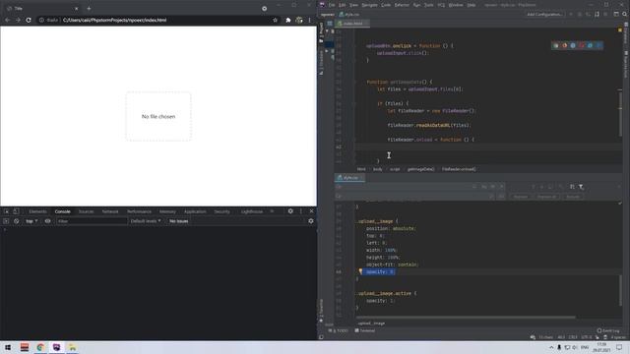Open PhpStorm Search Everywhere magnifier

[625, 14]
